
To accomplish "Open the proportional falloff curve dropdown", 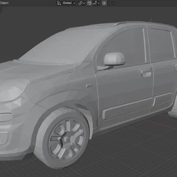I will pos(111,3).
